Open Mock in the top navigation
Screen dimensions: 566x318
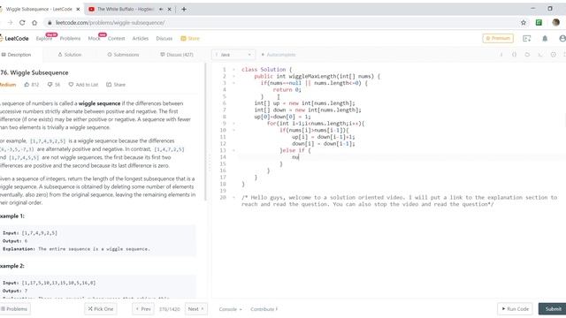click(x=95, y=39)
